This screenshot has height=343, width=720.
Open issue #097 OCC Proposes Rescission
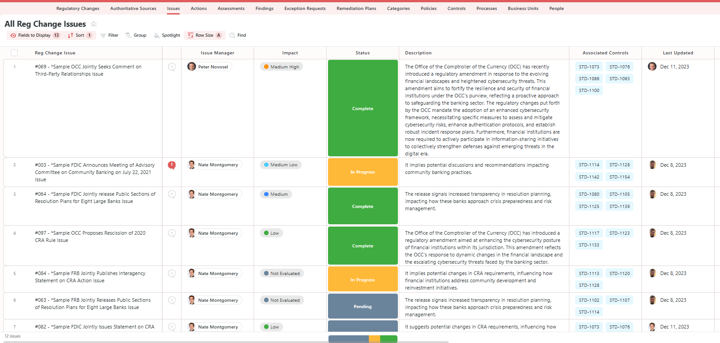(90, 237)
